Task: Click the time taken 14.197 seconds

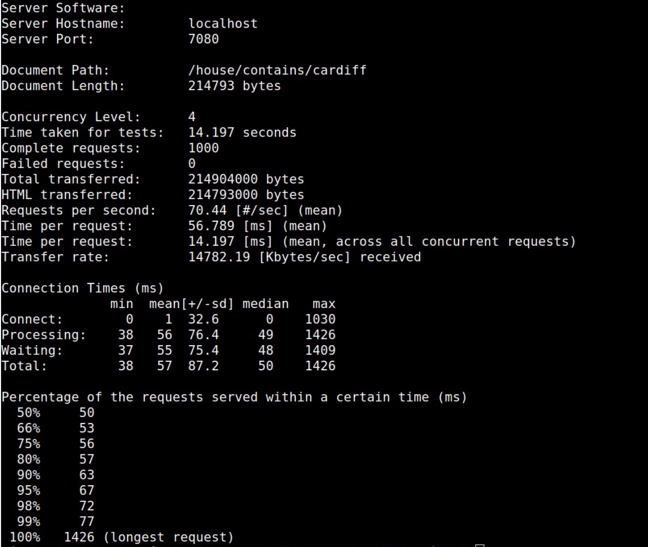Action: 242,132
